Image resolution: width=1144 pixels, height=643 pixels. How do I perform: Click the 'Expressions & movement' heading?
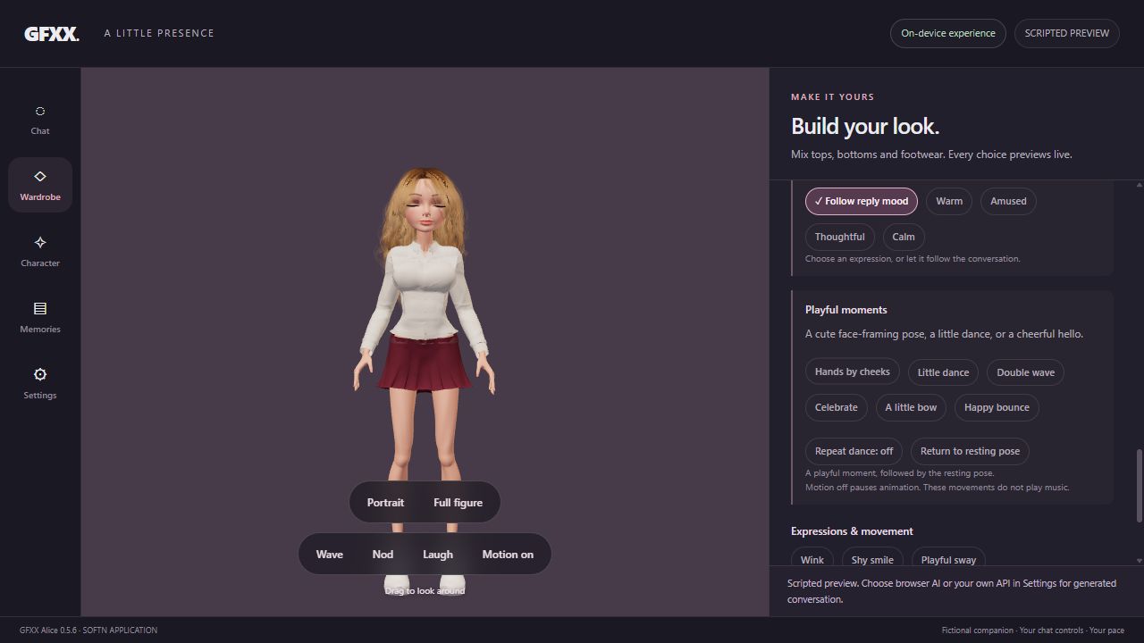852,531
